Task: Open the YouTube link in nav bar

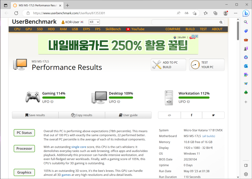Action: pyautogui.click(x=135, y=29)
